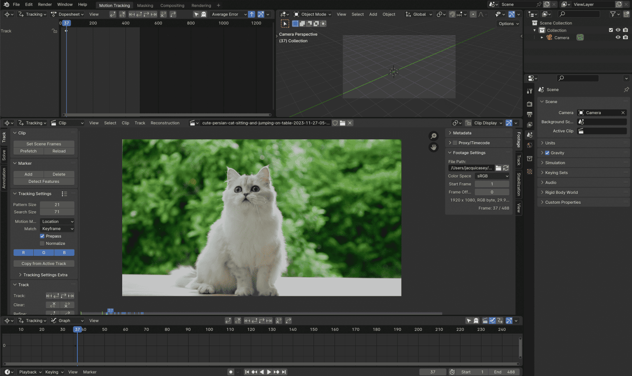Select the Tweak tool in the clip editor
This screenshot has width=632, height=376.
(x=285, y=23)
